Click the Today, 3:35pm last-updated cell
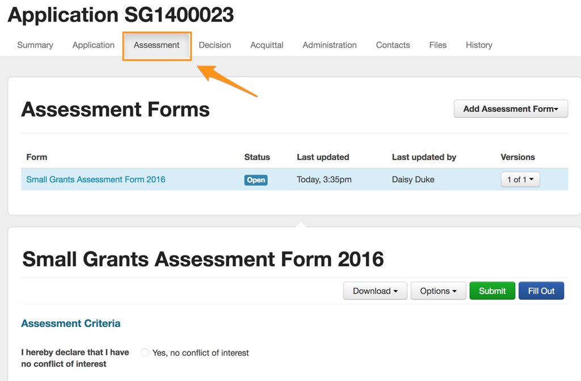Image resolution: width=581 pixels, height=381 pixels. (x=324, y=179)
